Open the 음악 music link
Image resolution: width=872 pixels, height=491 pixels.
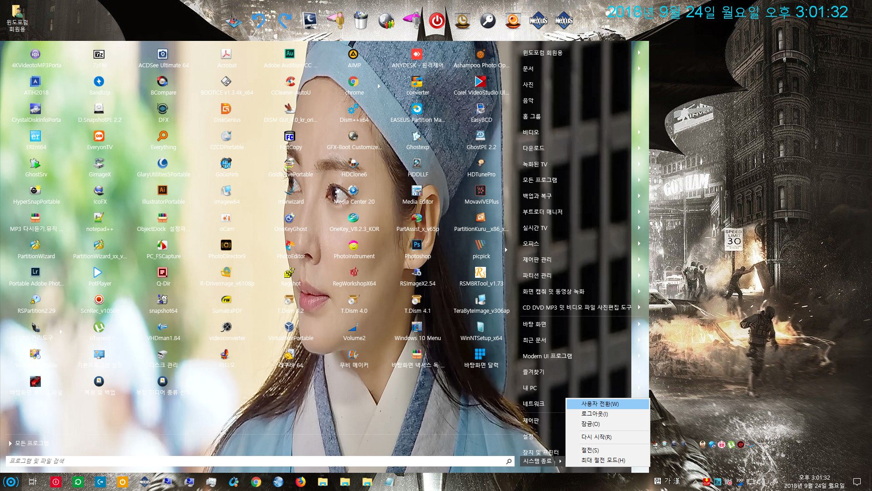pos(528,100)
